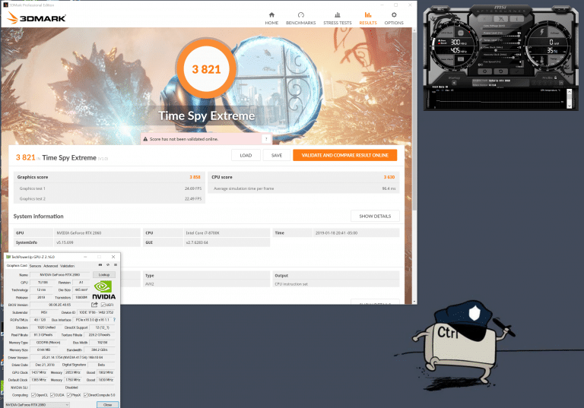584x408 pixels.
Task: Toggle the CUDA checkbox in GPU-Z
Action: tap(52, 395)
